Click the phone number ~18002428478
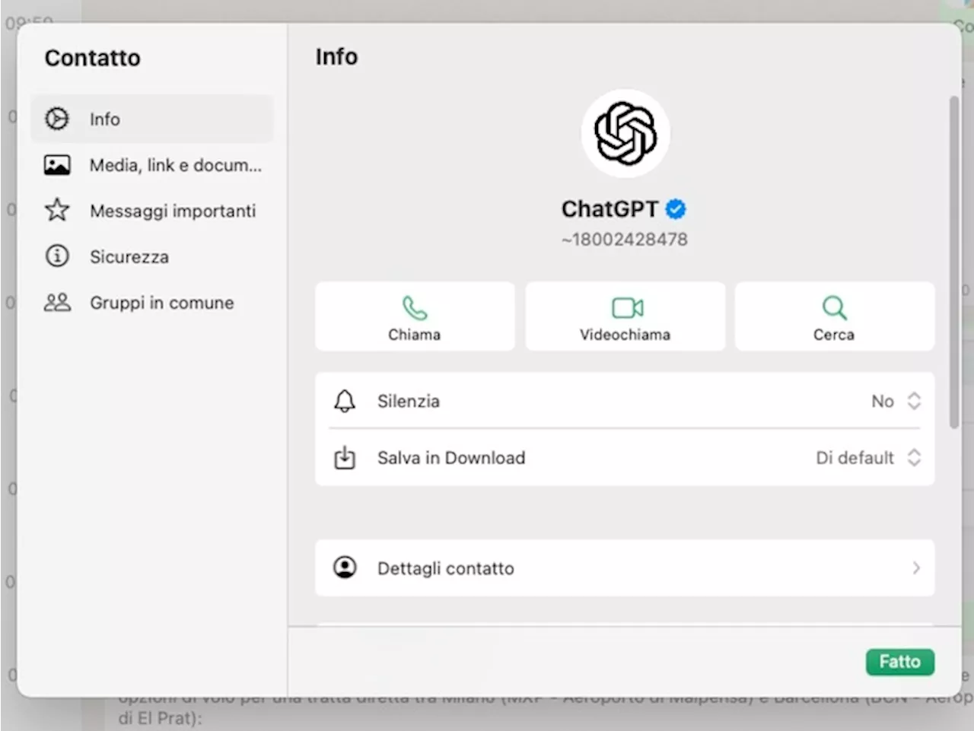 coord(625,240)
